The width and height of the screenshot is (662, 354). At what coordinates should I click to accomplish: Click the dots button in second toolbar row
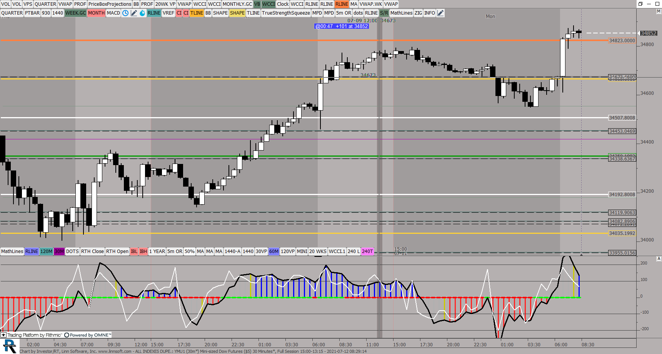358,13
